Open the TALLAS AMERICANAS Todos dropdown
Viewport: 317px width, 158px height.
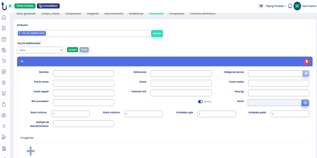[x=40, y=50]
